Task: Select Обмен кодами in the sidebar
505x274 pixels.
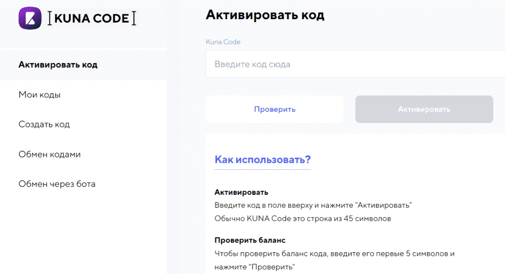Action: point(50,154)
